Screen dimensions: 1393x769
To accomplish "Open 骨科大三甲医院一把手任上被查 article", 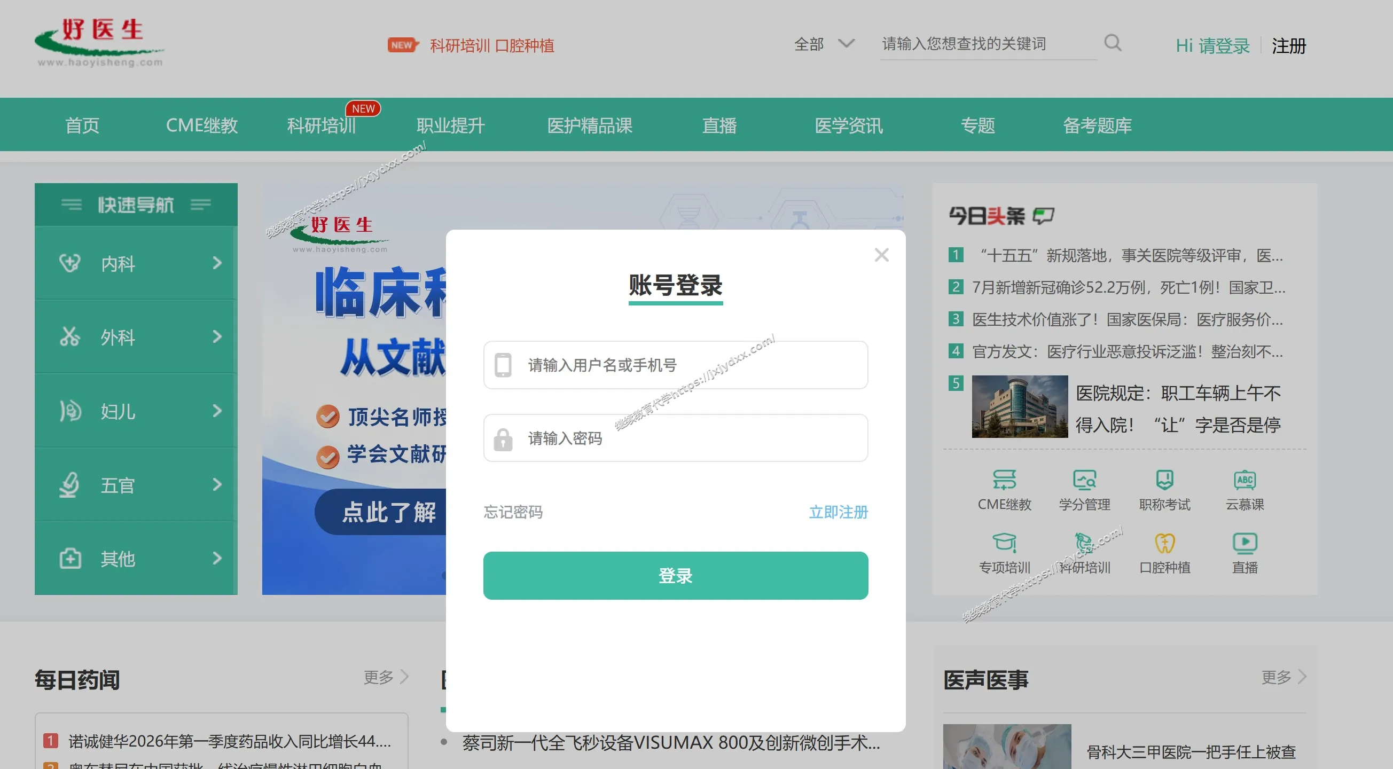I will click(1191, 752).
